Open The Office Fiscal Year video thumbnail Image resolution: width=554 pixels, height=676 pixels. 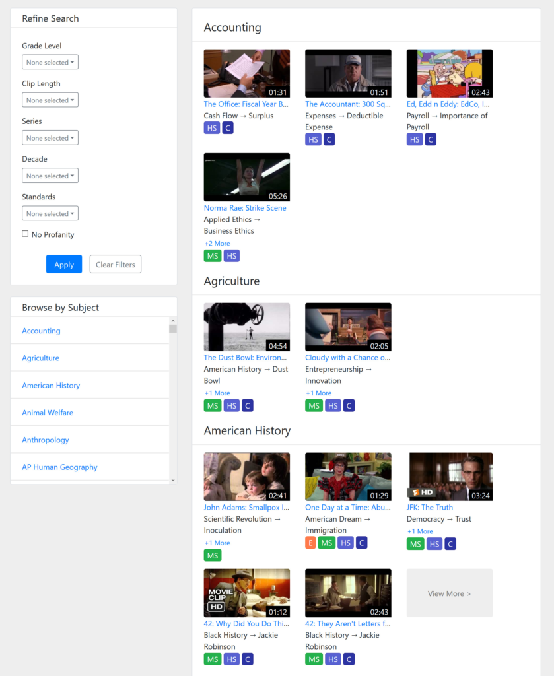(x=246, y=73)
